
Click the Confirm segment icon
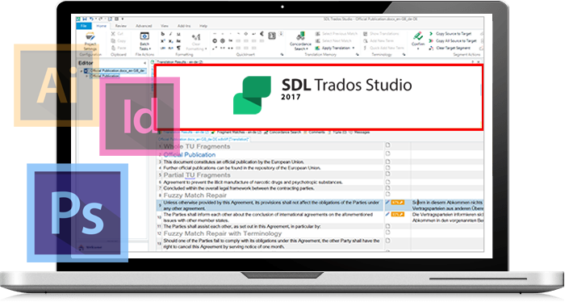click(x=418, y=39)
